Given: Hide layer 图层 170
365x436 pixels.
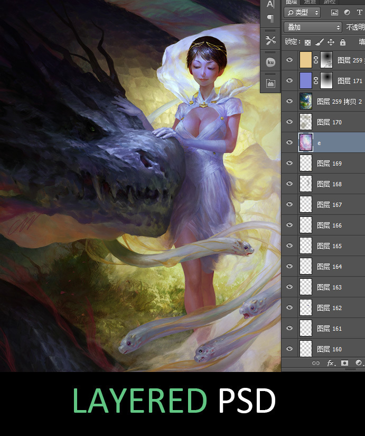Looking at the screenshot, I should pyautogui.click(x=289, y=122).
